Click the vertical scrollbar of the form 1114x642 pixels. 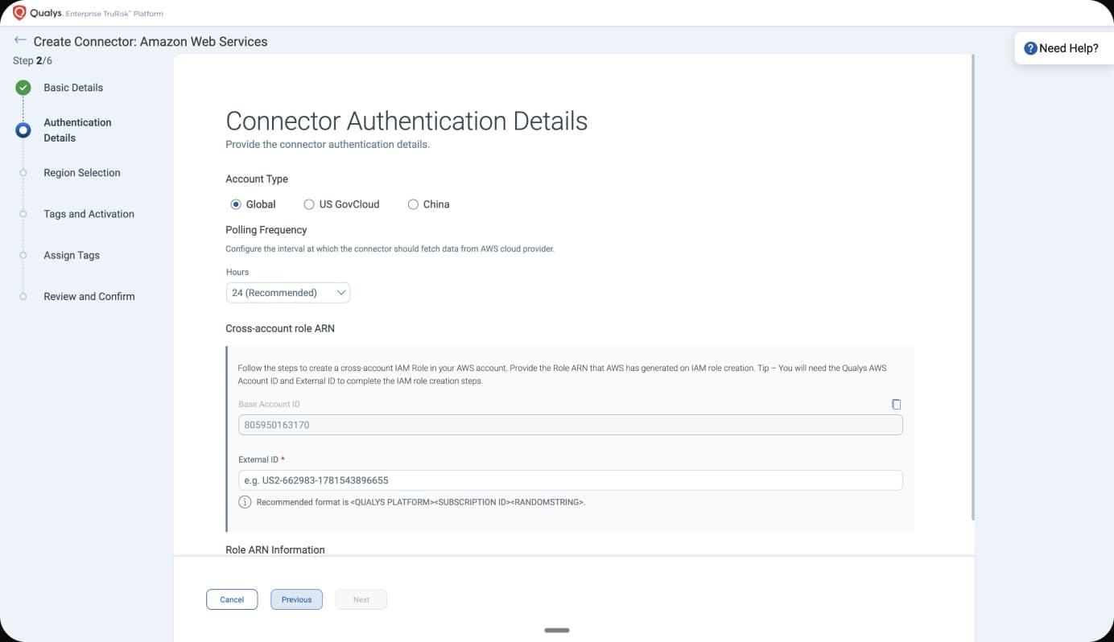click(x=973, y=286)
